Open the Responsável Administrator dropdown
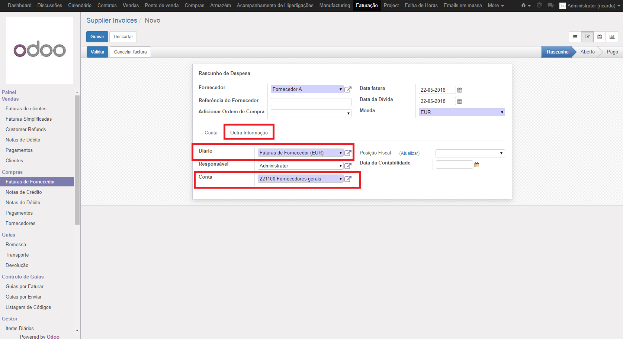Image resolution: width=623 pixels, height=339 pixels. tap(300, 166)
